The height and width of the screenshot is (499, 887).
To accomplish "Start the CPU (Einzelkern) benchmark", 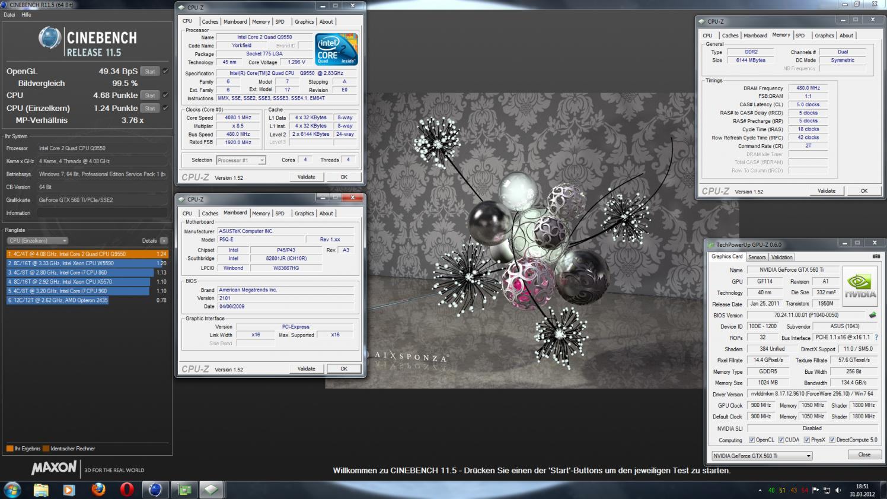I will click(150, 108).
